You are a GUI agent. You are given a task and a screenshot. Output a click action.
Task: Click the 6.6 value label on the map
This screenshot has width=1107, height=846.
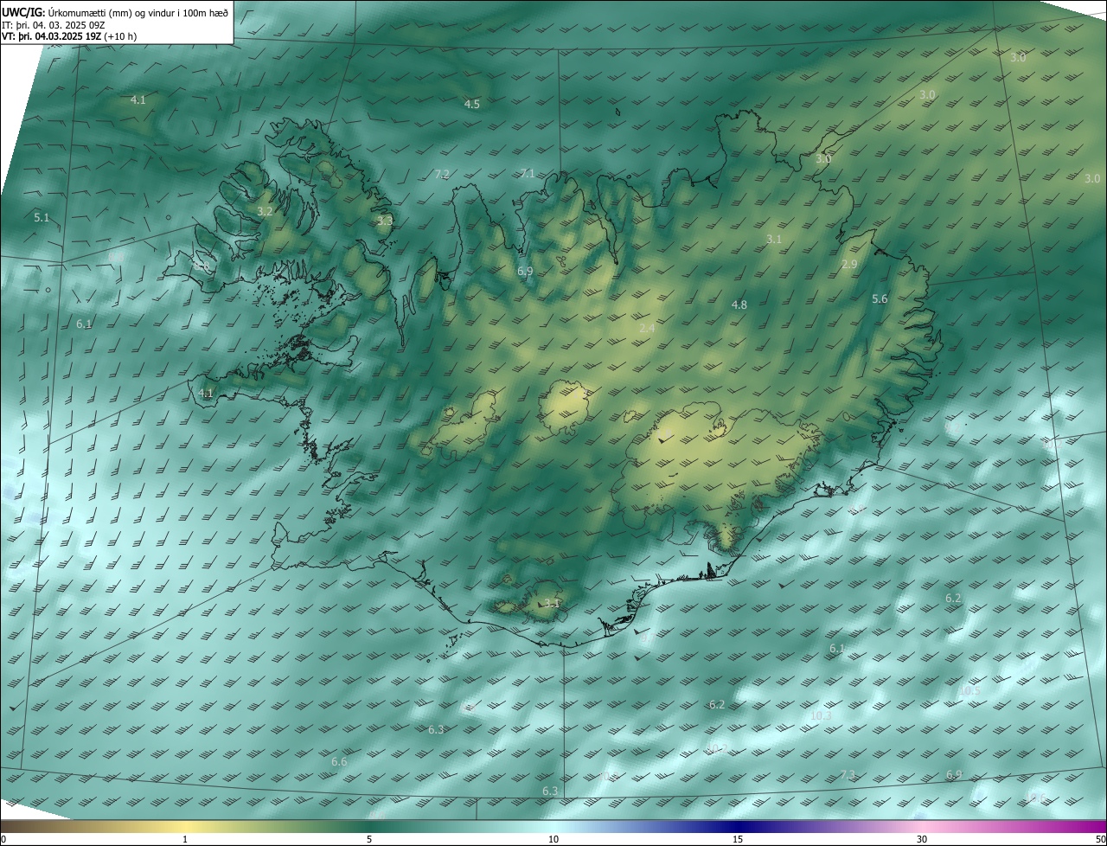pos(339,762)
